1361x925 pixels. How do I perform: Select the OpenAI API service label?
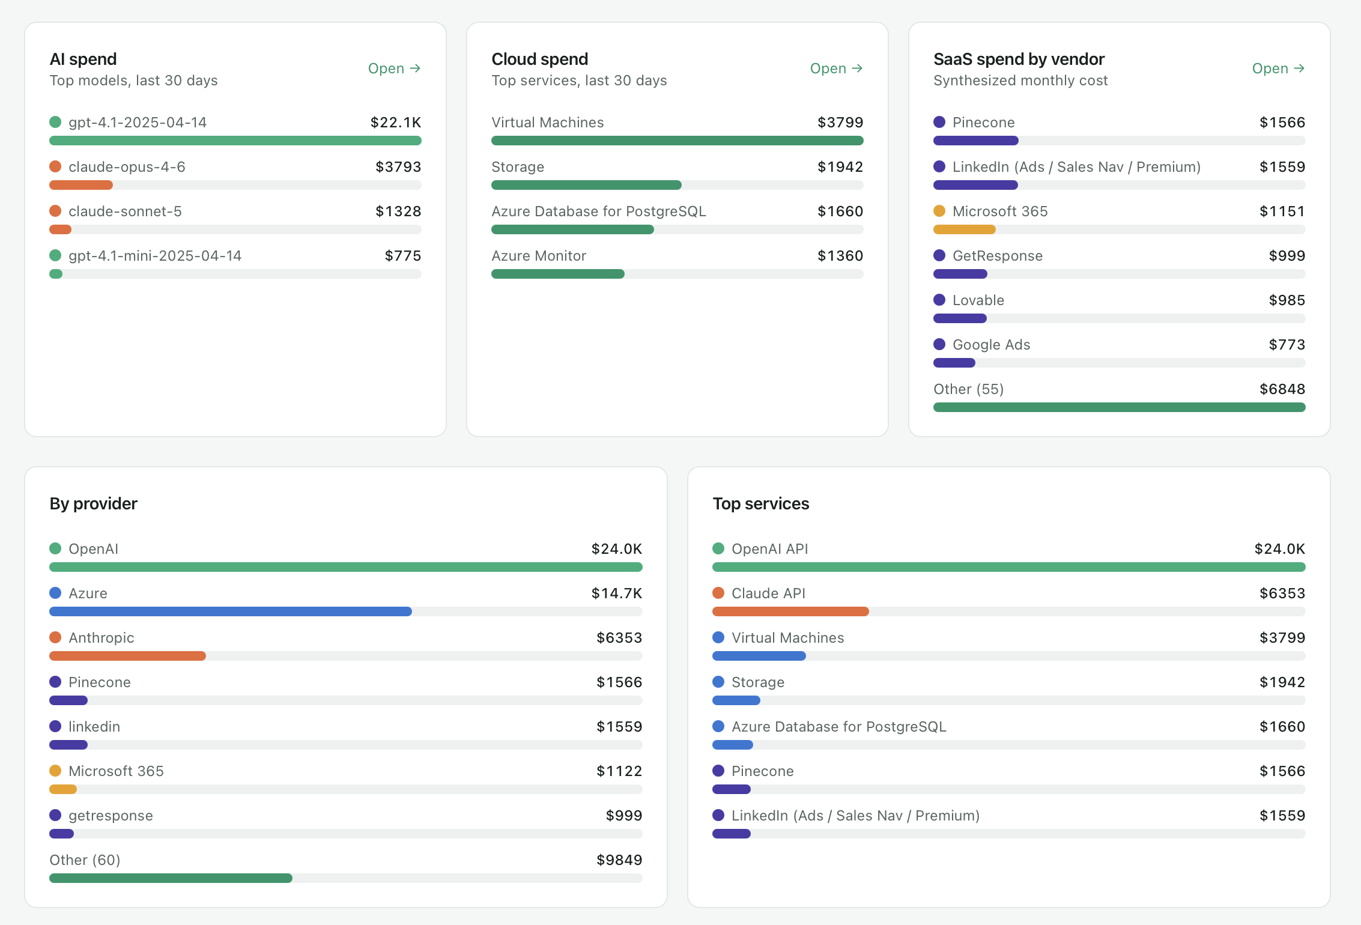(769, 549)
